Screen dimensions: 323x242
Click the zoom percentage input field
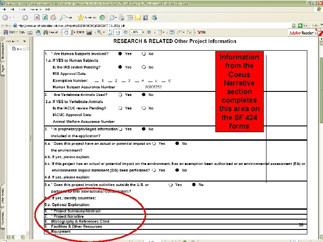click(136, 32)
